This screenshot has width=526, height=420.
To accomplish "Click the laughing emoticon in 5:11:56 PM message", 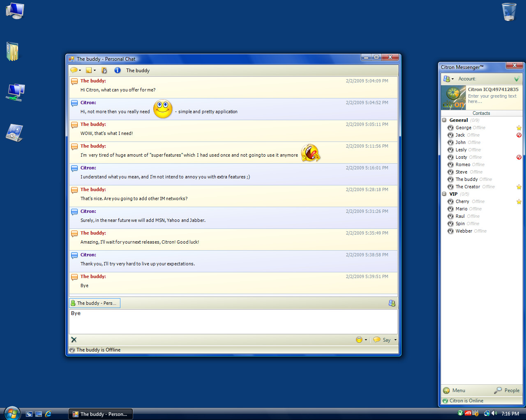I will [310, 153].
